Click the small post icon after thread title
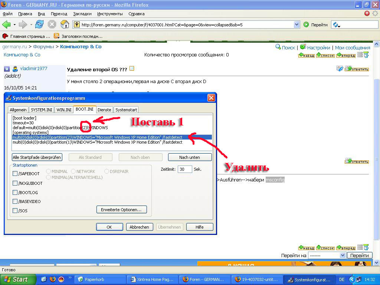 point(132,69)
